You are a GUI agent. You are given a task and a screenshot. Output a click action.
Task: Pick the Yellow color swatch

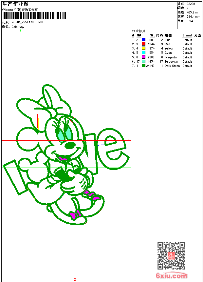(143, 48)
